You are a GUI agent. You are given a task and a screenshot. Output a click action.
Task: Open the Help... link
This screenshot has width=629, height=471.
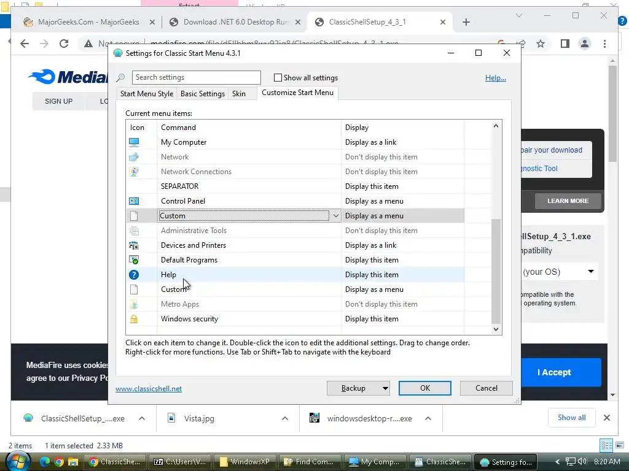(x=496, y=78)
